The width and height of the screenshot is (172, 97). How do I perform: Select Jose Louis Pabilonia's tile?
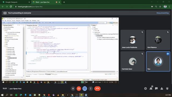pos(132,40)
